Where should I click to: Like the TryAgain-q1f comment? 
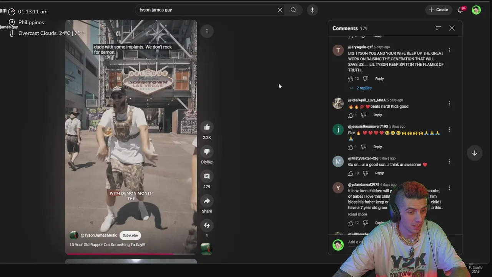coord(350,79)
